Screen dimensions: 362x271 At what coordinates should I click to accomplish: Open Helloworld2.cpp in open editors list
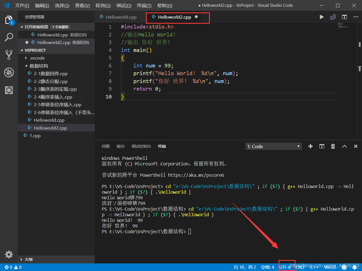coord(56,42)
